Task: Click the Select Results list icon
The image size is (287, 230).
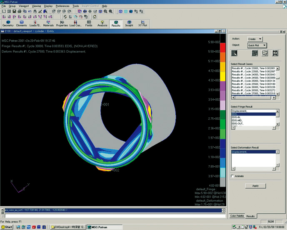Action: [x=234, y=53]
